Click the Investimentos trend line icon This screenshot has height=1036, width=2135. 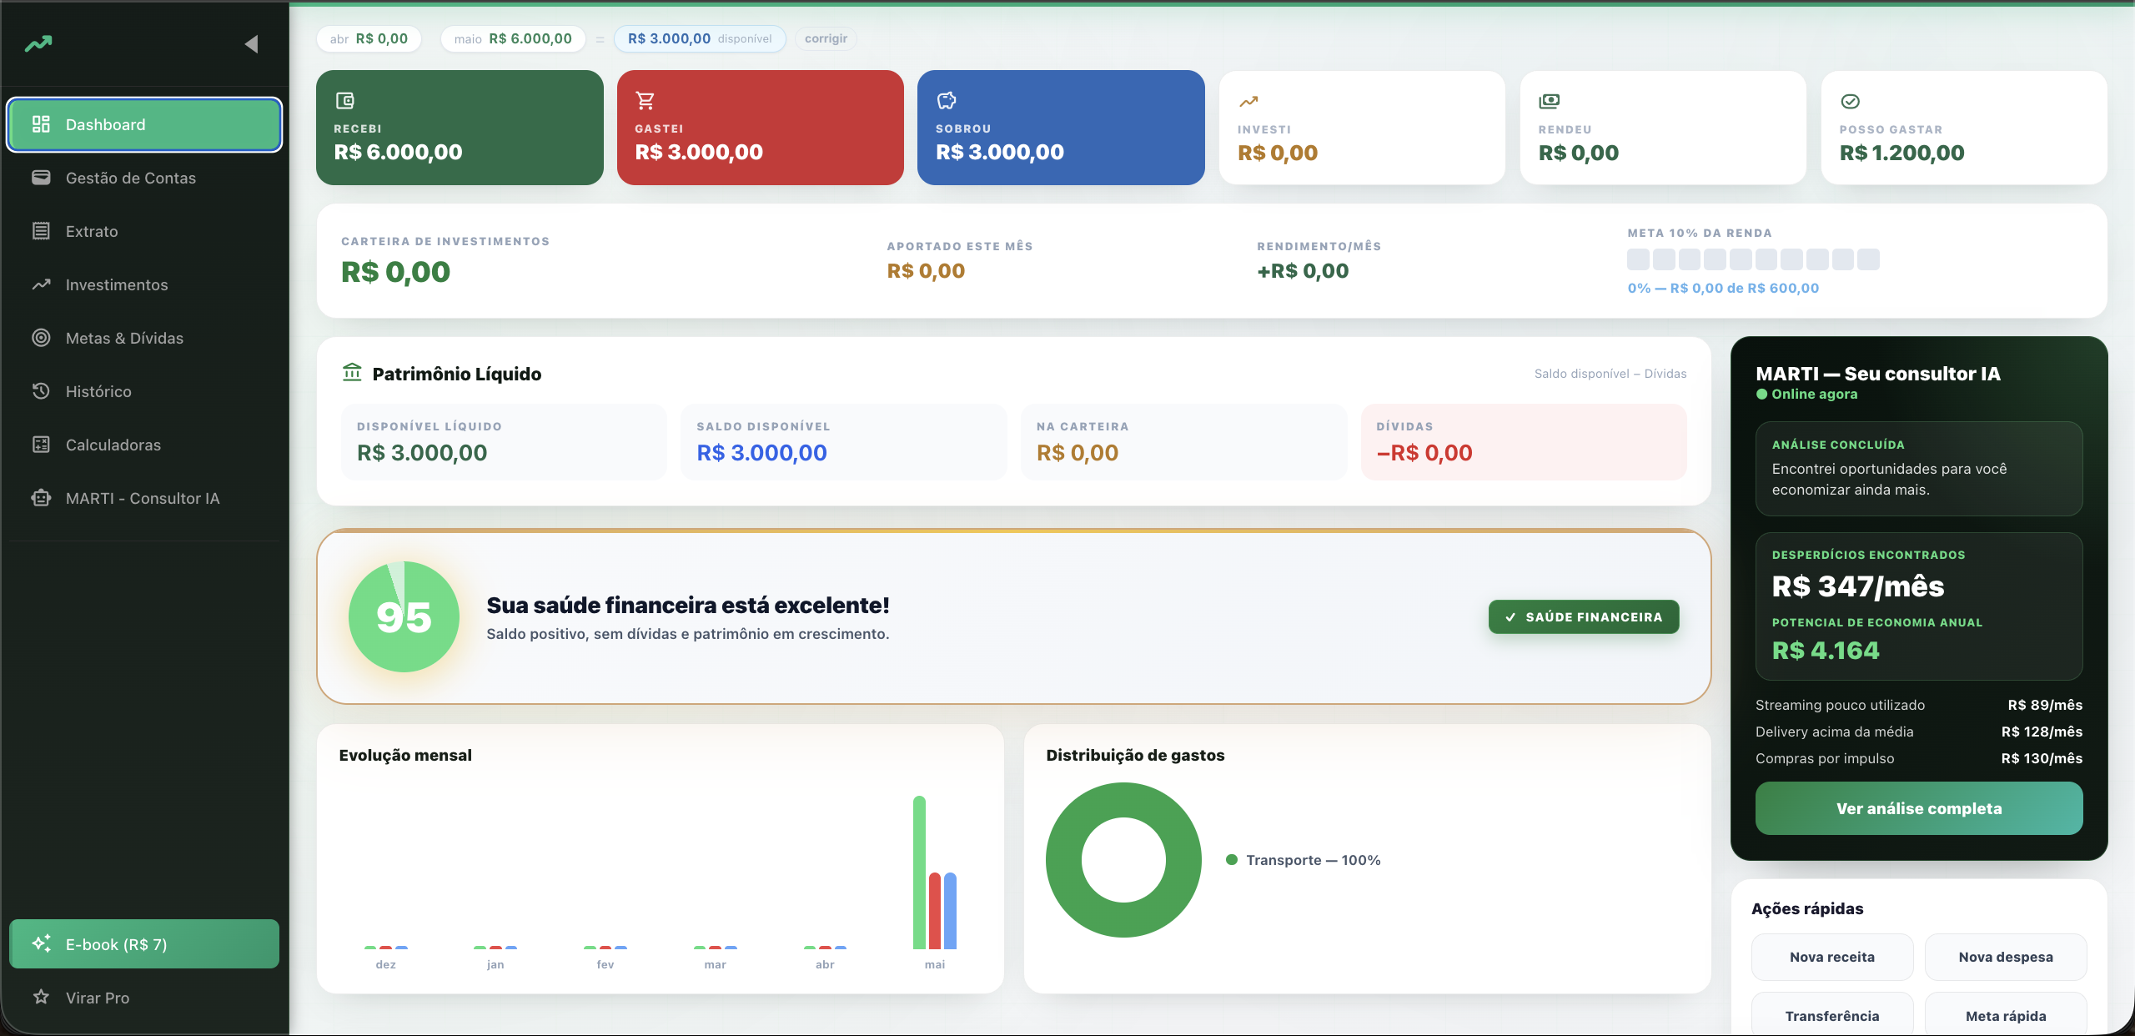click(41, 284)
